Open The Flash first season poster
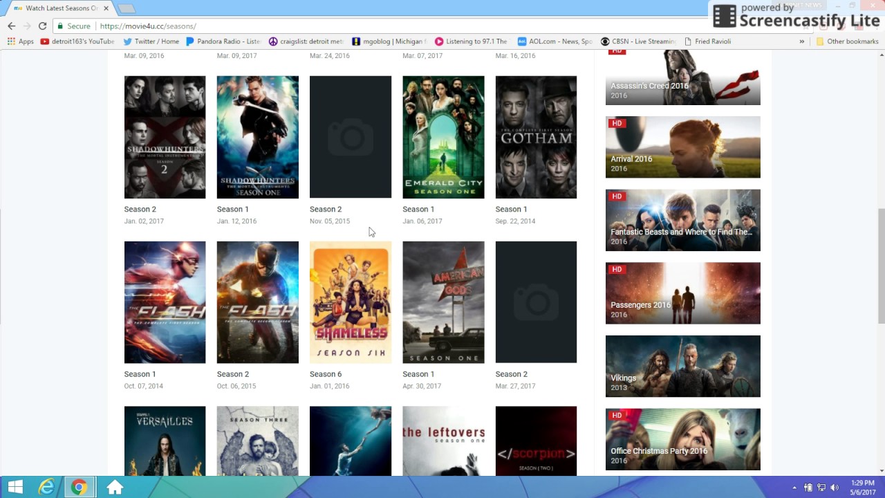 pos(165,302)
